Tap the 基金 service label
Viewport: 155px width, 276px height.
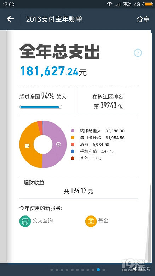(103, 220)
